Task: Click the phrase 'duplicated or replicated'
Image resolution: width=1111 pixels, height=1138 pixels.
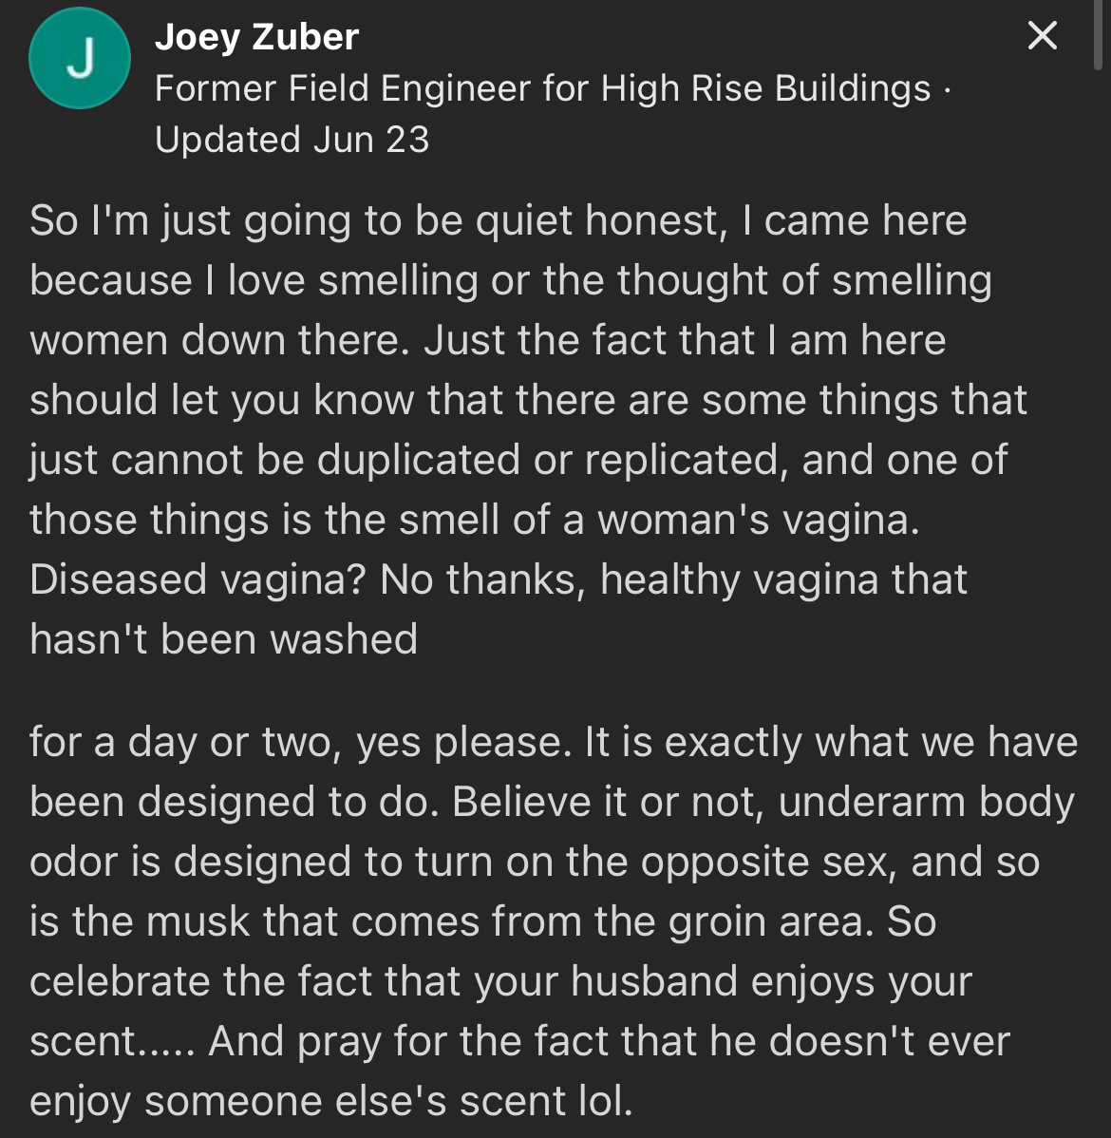Action: [545, 460]
